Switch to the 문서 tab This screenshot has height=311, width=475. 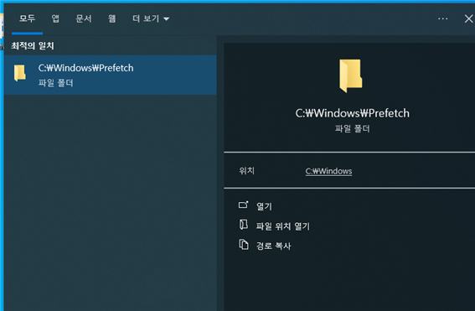tap(84, 18)
